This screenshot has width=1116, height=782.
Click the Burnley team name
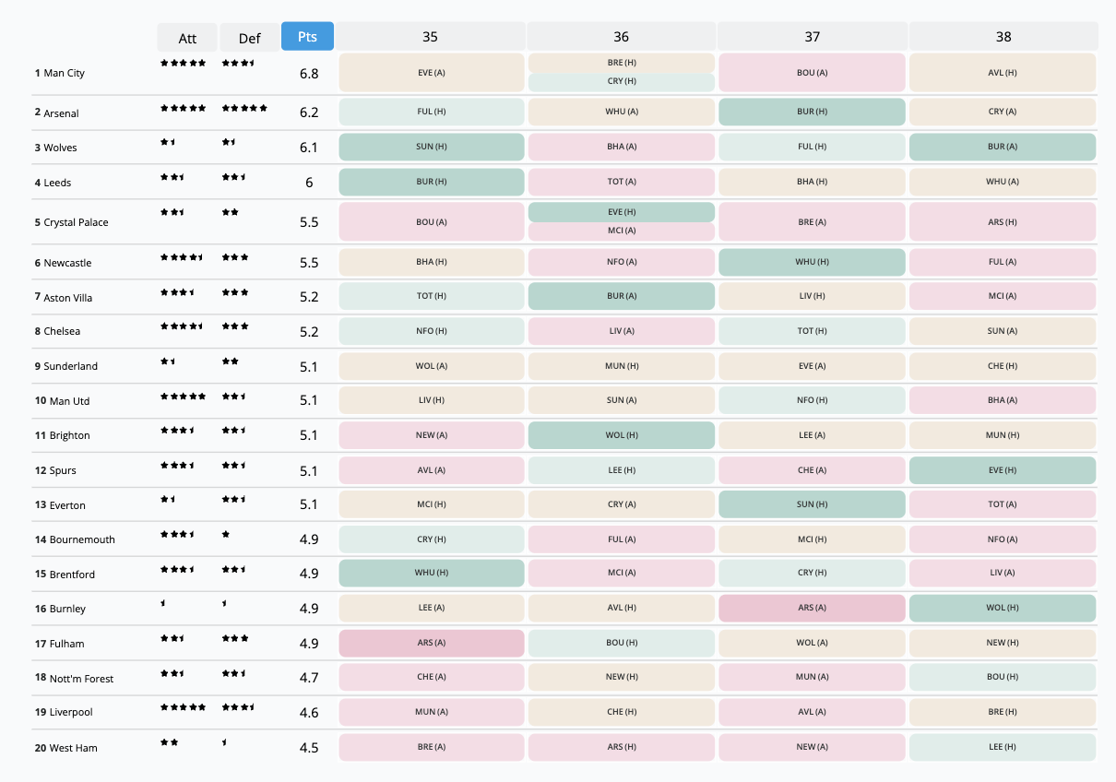tap(67, 609)
